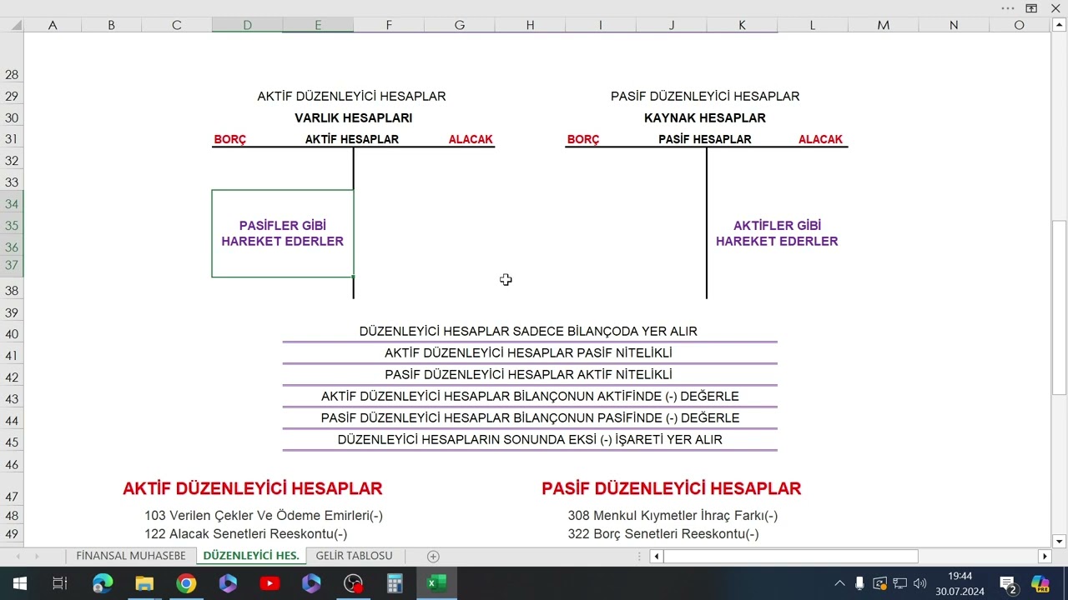
Task: Open the clock-shaped taskbar app
Action: [353, 583]
